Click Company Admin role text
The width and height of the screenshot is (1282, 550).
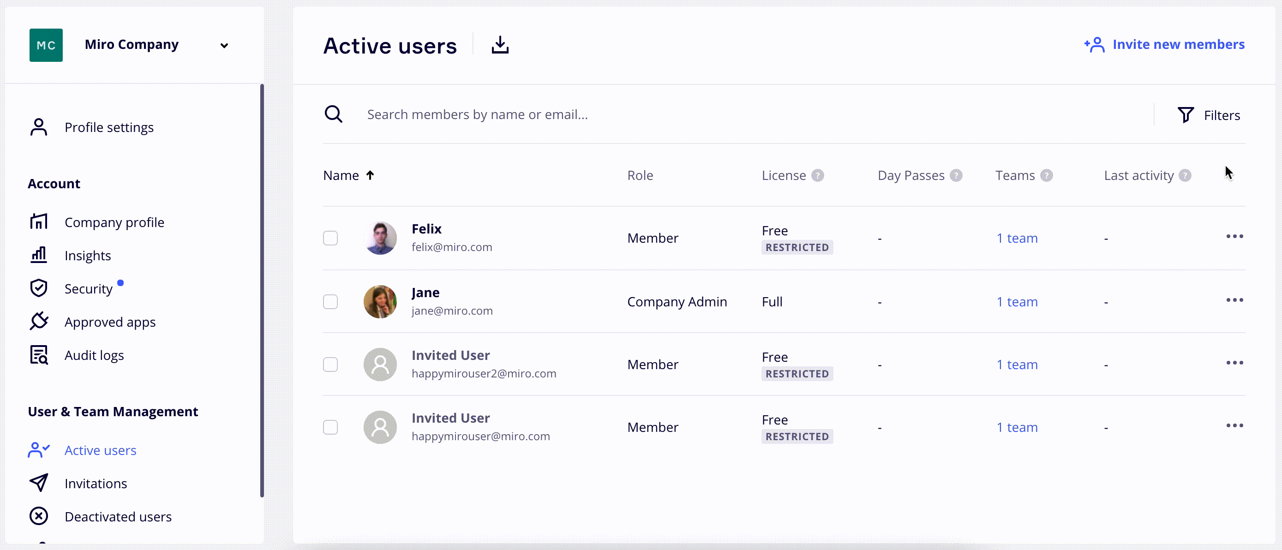(677, 302)
